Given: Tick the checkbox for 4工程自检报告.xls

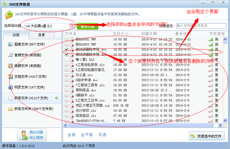Looking at the screenshot, I should [66, 64].
